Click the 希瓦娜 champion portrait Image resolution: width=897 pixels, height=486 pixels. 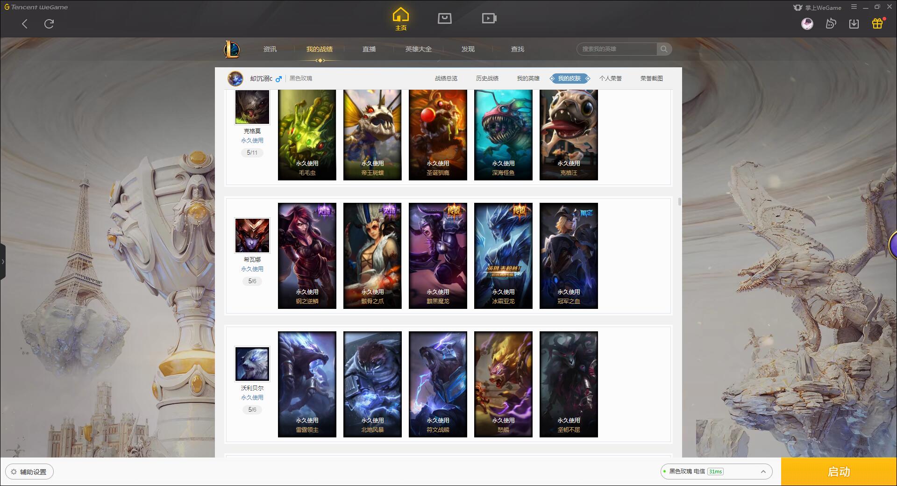coord(252,236)
